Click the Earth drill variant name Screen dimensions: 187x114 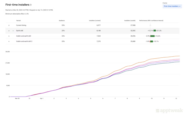pyautogui.click(x=20, y=31)
